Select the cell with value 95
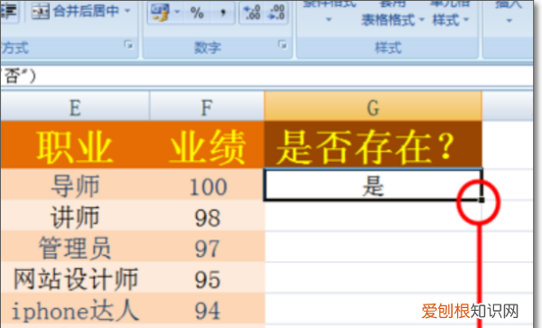 207,278
